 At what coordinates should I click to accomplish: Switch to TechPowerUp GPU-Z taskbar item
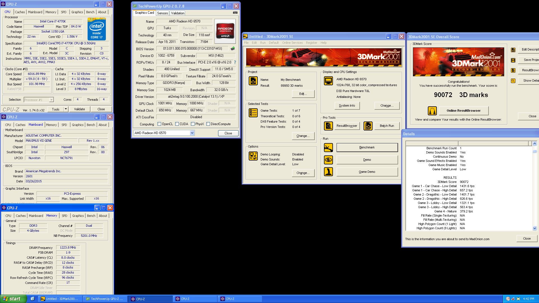pyautogui.click(x=105, y=299)
